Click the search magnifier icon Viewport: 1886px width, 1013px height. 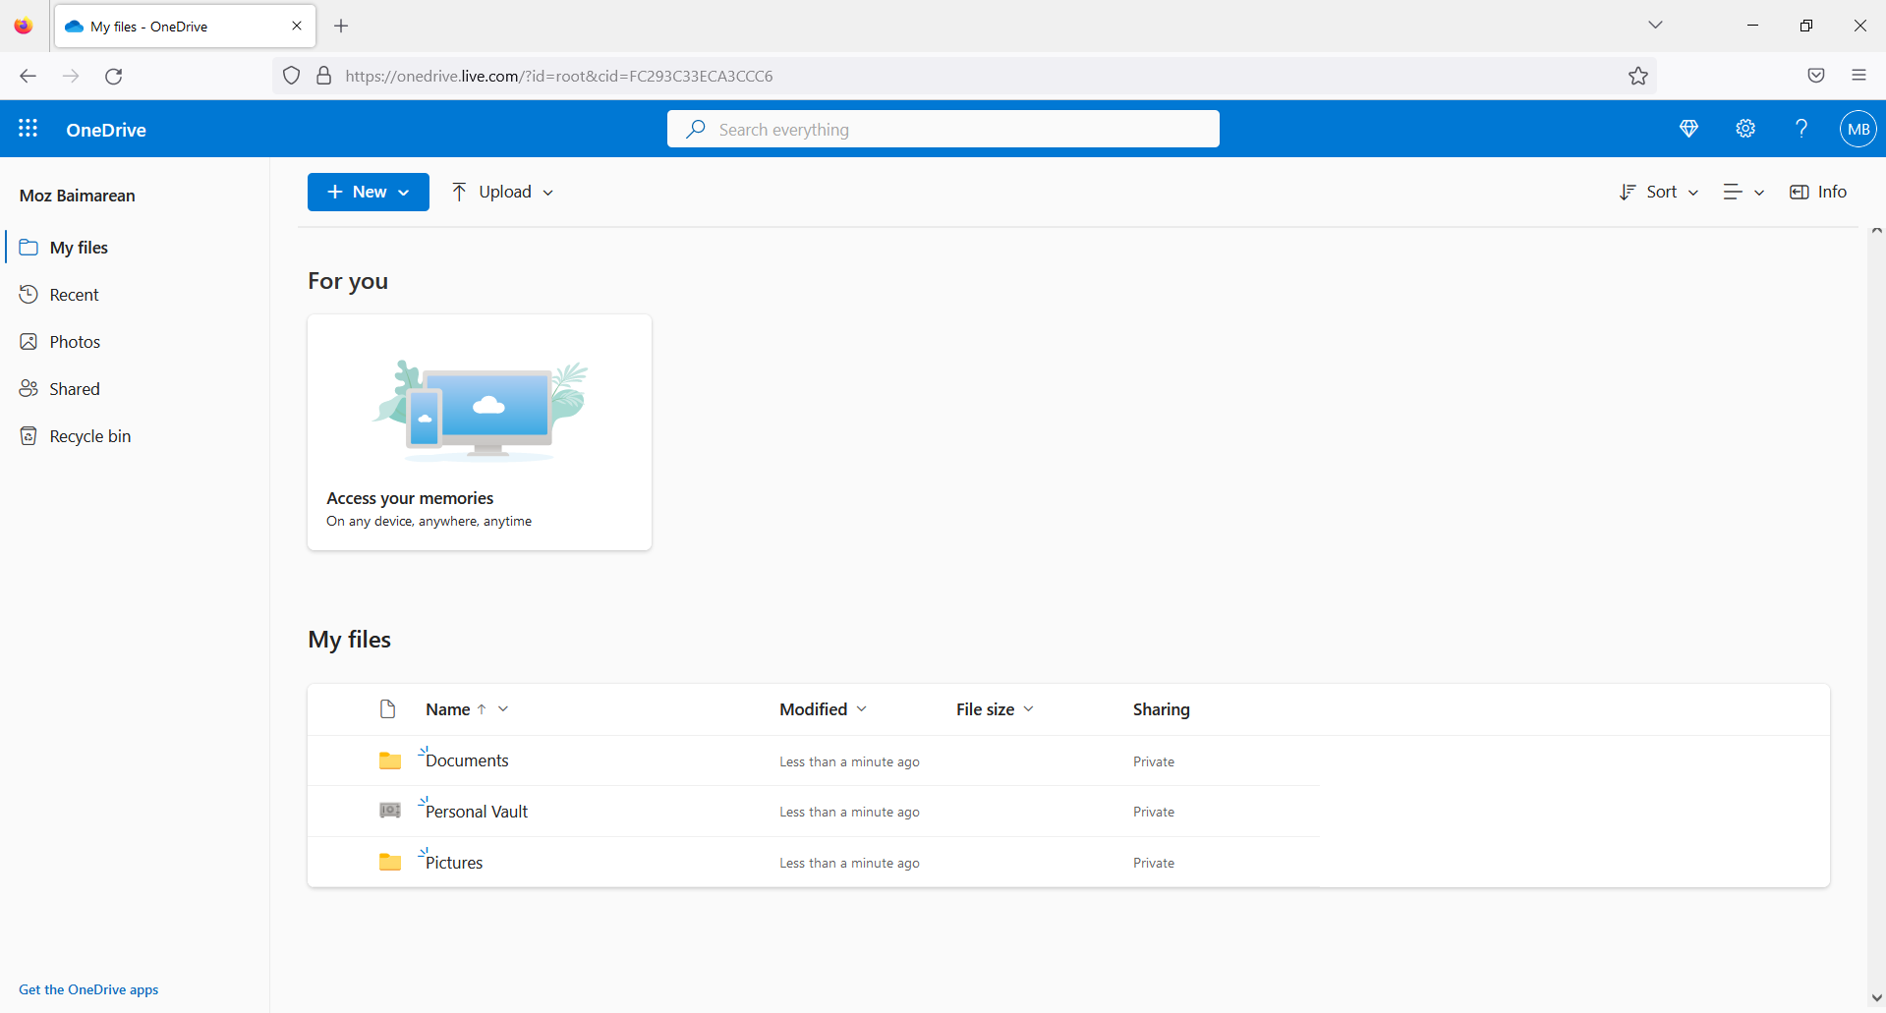coord(696,129)
